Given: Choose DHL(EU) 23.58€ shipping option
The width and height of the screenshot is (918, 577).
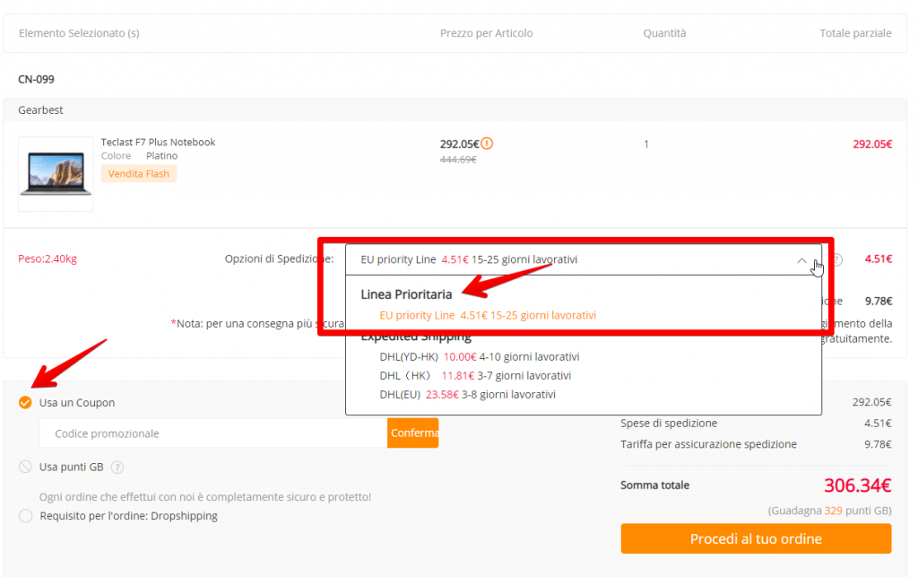Looking at the screenshot, I should pos(467,394).
